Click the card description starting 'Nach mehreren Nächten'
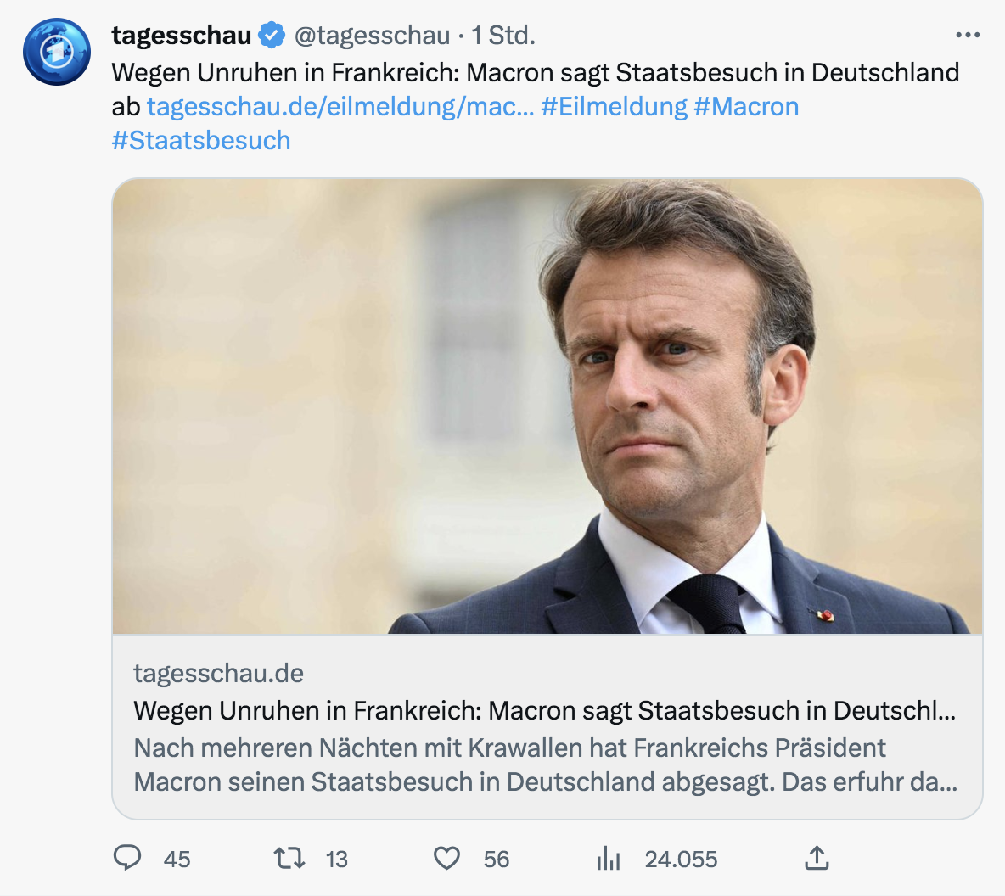The width and height of the screenshot is (1005, 896). point(545,764)
